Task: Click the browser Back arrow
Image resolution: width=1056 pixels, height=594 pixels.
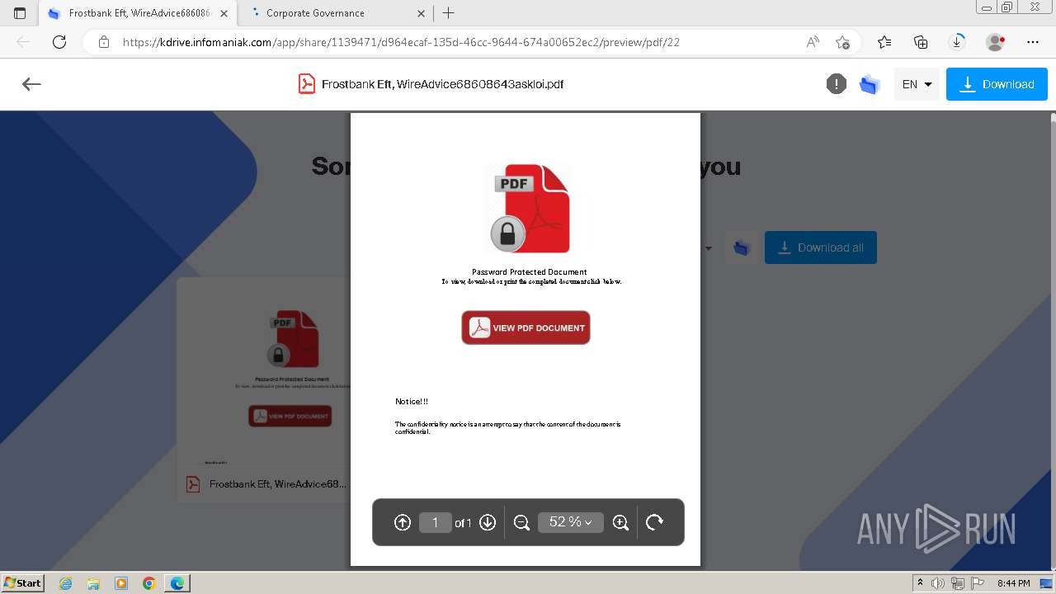Action: tap(23, 42)
